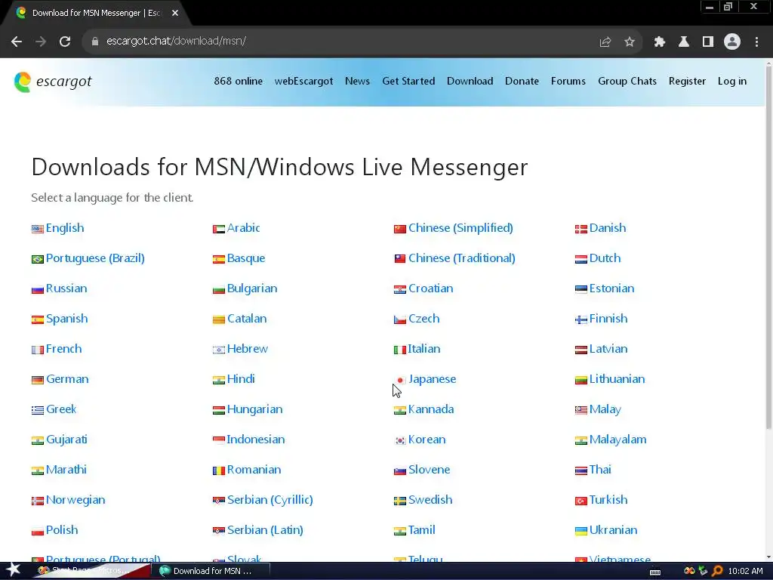Image resolution: width=773 pixels, height=580 pixels.
Task: Click the Danish flag icon
Action: [x=581, y=229]
